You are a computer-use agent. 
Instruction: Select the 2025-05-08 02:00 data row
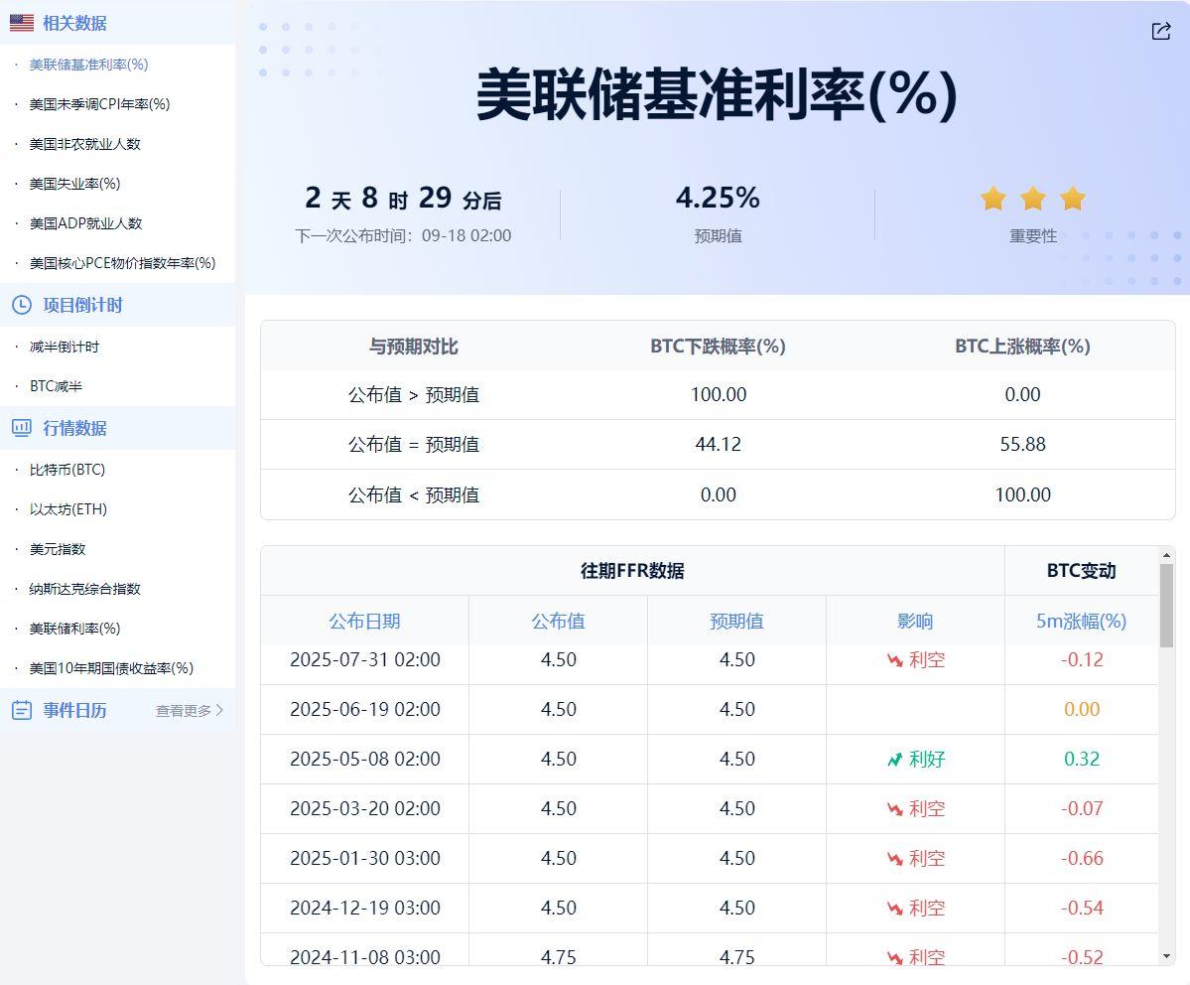364,760
